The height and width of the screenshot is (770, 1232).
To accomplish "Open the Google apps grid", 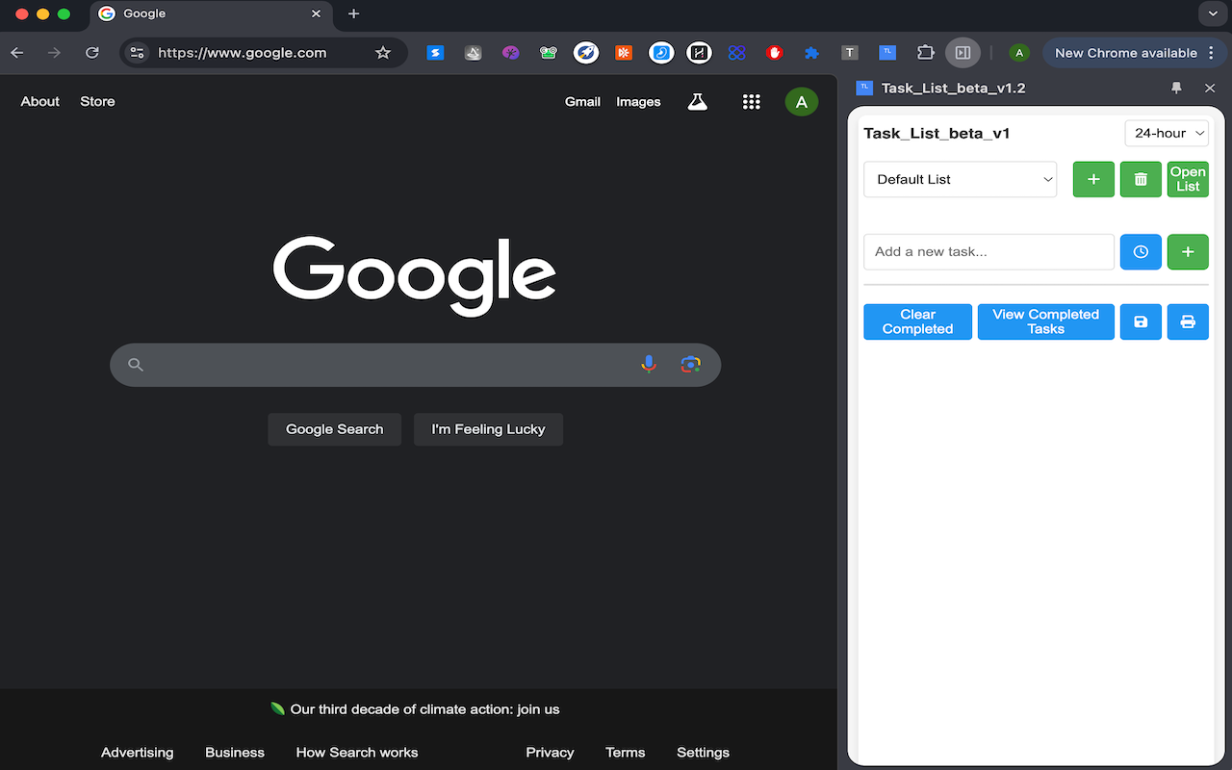I will pyautogui.click(x=752, y=101).
